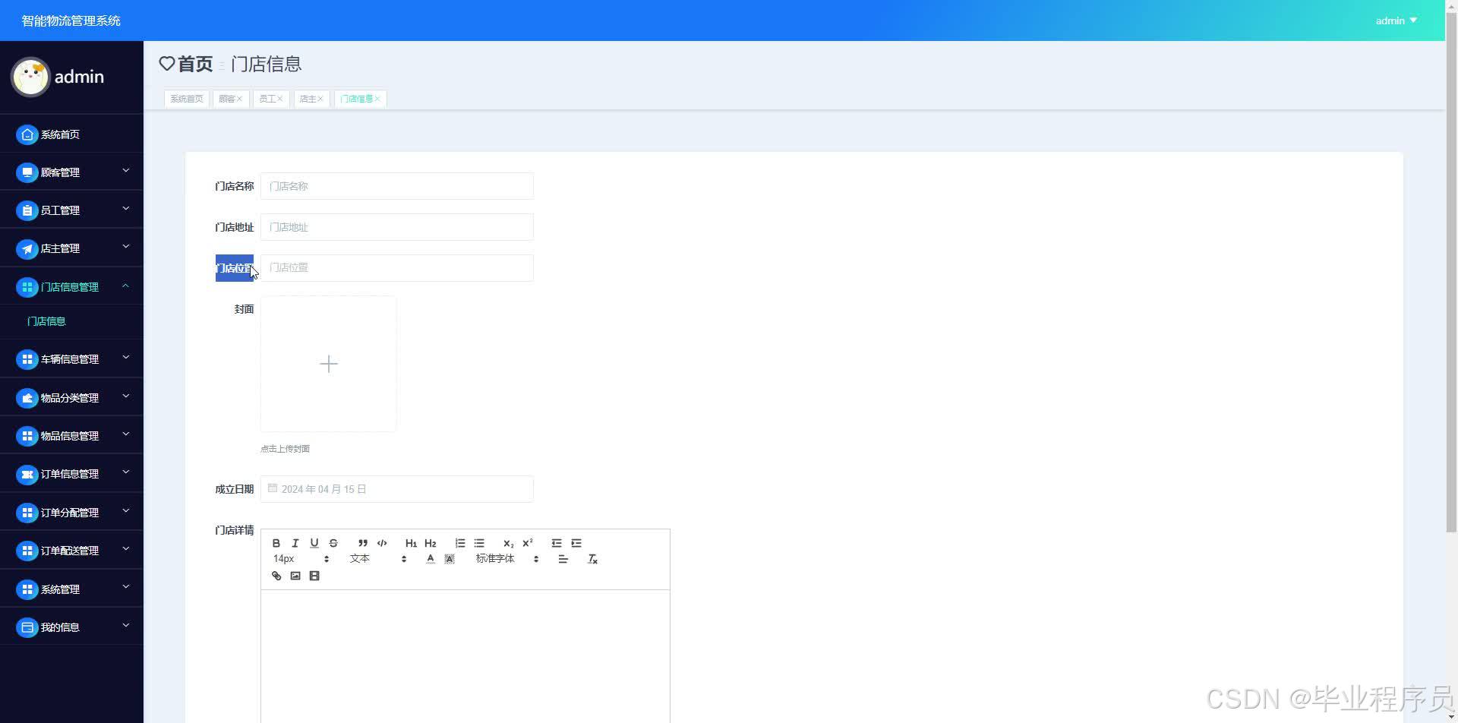Viewport: 1458px width, 723px height.
Task: Click the 首页 breadcrumb link
Action: pyautogui.click(x=195, y=64)
